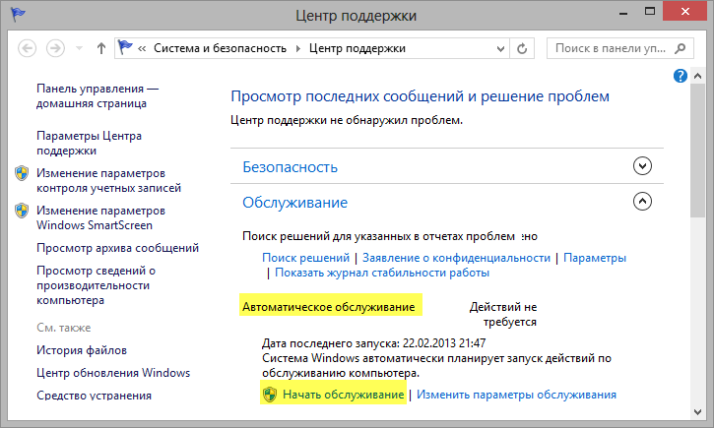Open Параметры link in Обслуживание

coord(595,258)
